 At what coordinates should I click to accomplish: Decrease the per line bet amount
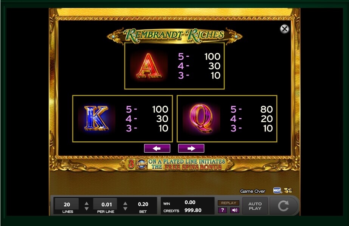[x=125, y=209]
